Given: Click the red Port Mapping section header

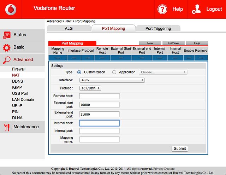Looking at the screenshot, I should click(x=72, y=43).
